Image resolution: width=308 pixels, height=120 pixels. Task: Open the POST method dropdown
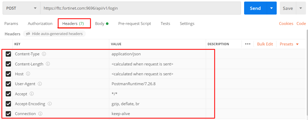pyautogui.click(x=21, y=8)
